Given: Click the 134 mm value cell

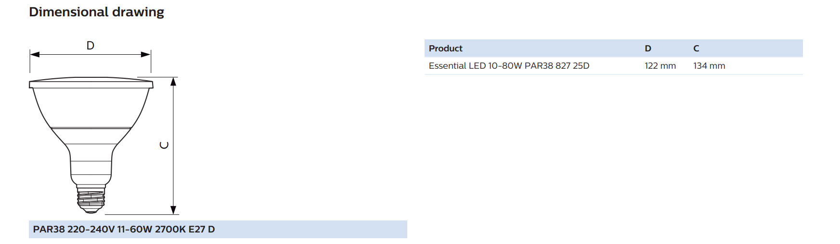Looking at the screenshot, I should coord(709,66).
